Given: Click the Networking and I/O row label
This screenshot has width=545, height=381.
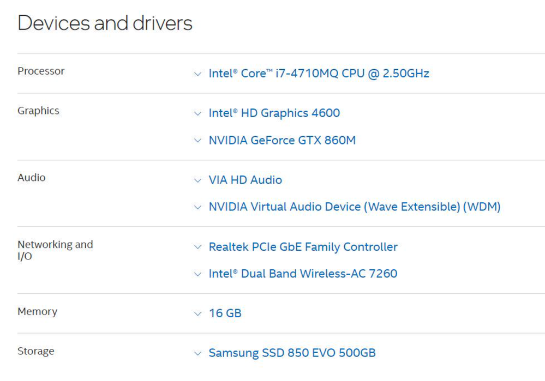Looking at the screenshot, I should 55,250.
